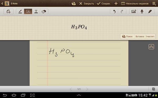Undo the last stroke
Image resolution: width=158 pixels, height=98 pixels.
114,11
